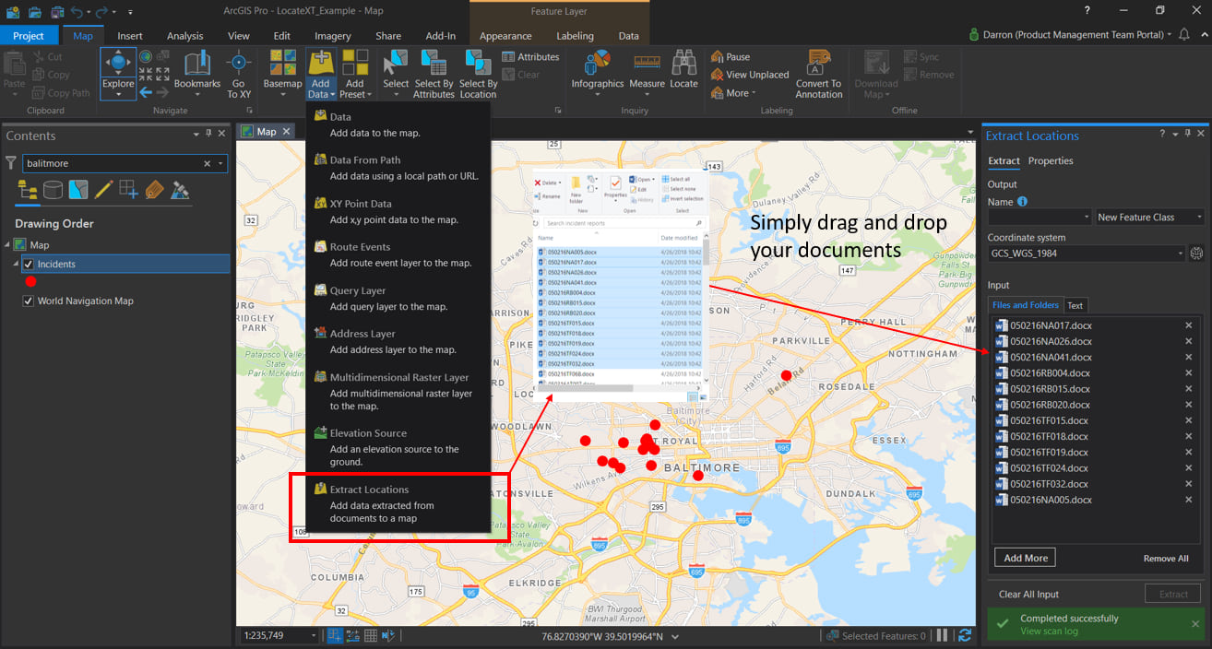Open the Coordinate system dropdown
This screenshot has height=649, width=1212.
1180,254
